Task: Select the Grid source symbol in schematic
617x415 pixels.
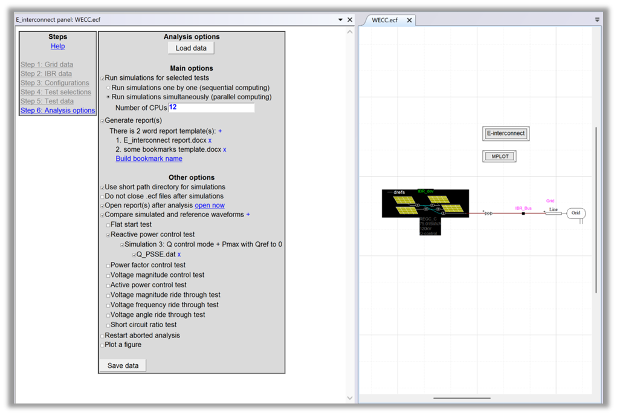Action: [576, 213]
